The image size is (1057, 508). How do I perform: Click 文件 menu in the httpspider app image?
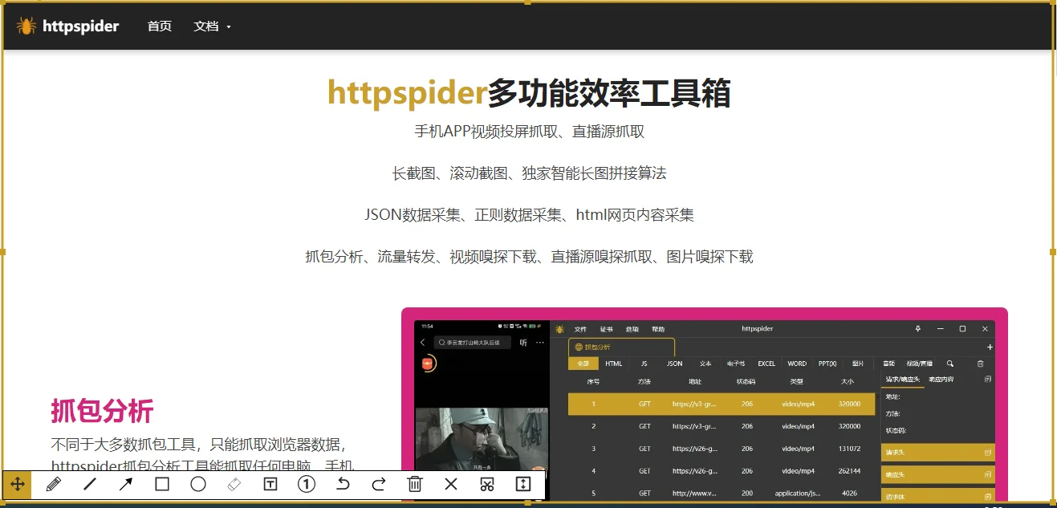click(580, 329)
